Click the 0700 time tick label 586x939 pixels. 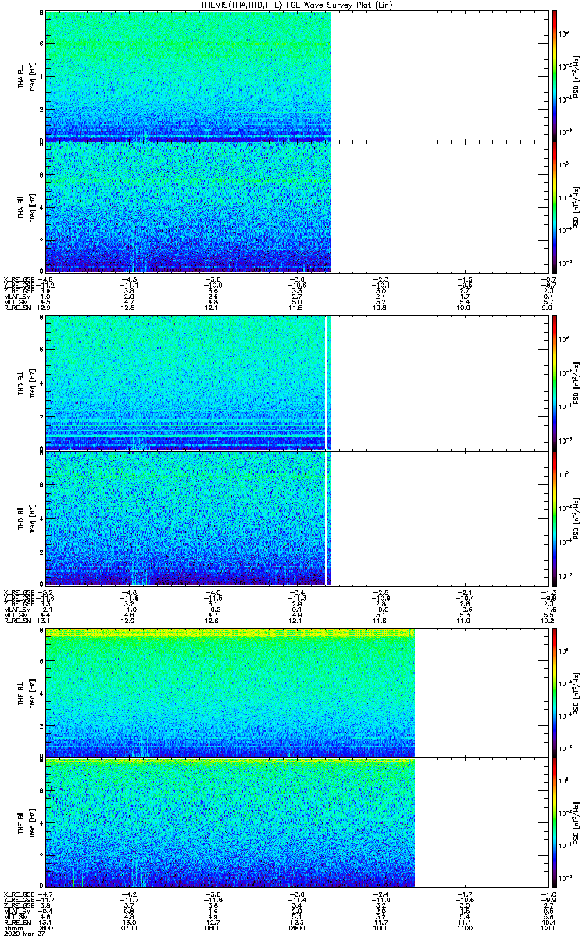(129, 928)
